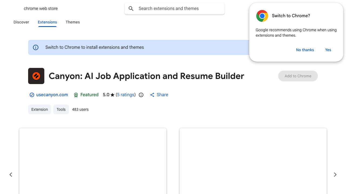The width and height of the screenshot is (346, 194).
Task: Open the usecanyon.com link
Action: 52,95
